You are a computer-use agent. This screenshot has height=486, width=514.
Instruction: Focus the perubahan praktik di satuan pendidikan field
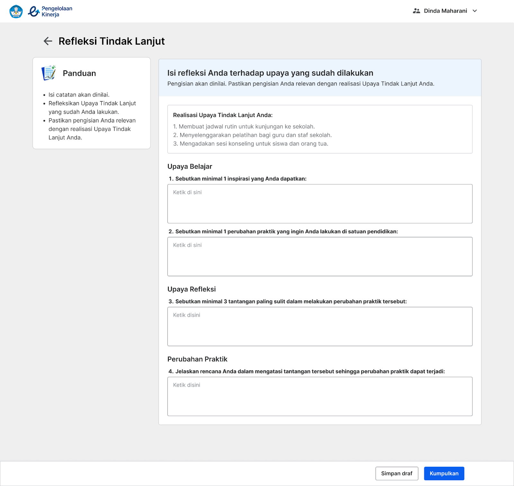(x=320, y=257)
